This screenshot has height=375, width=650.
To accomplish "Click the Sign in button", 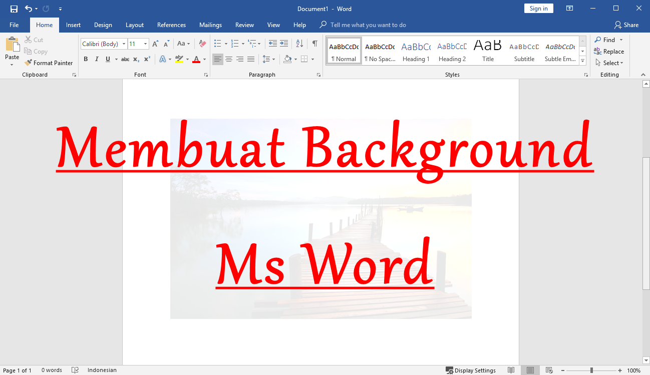I will pyautogui.click(x=539, y=8).
